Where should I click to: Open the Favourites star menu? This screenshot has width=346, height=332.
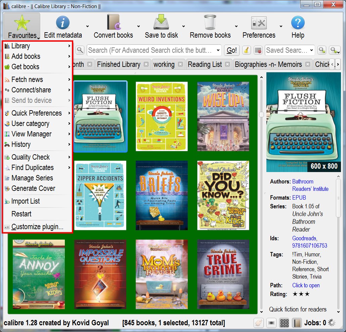[22, 26]
